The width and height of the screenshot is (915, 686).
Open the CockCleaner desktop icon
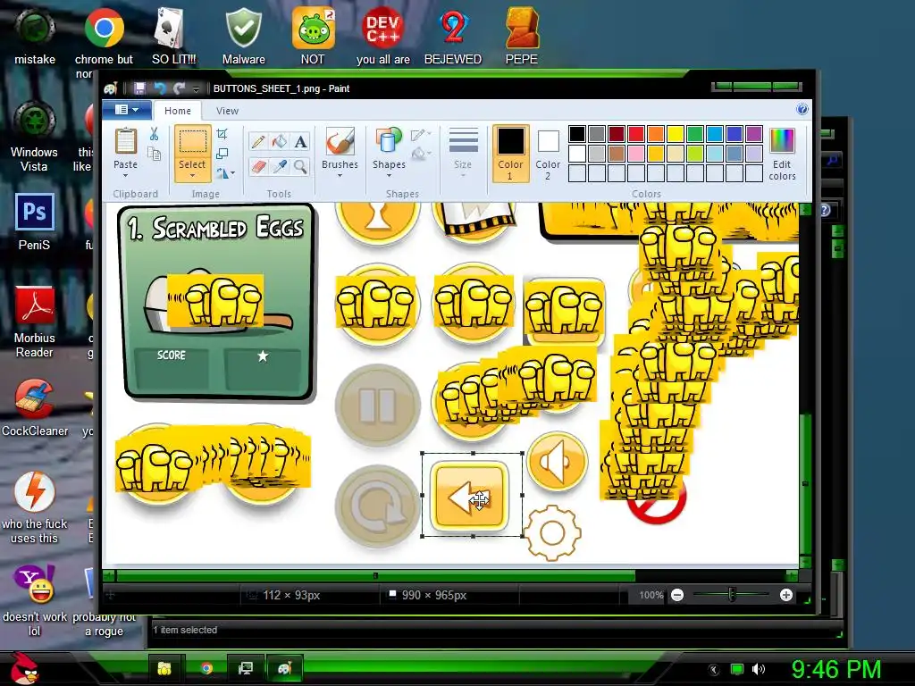click(x=35, y=399)
